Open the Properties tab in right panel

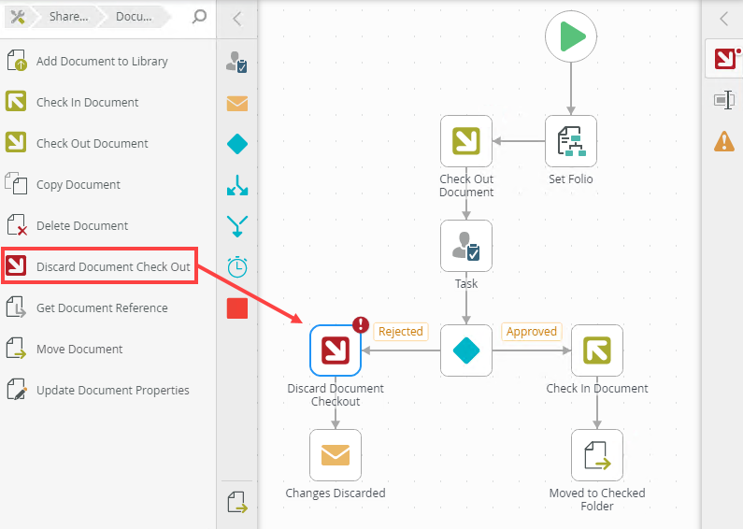[724, 100]
